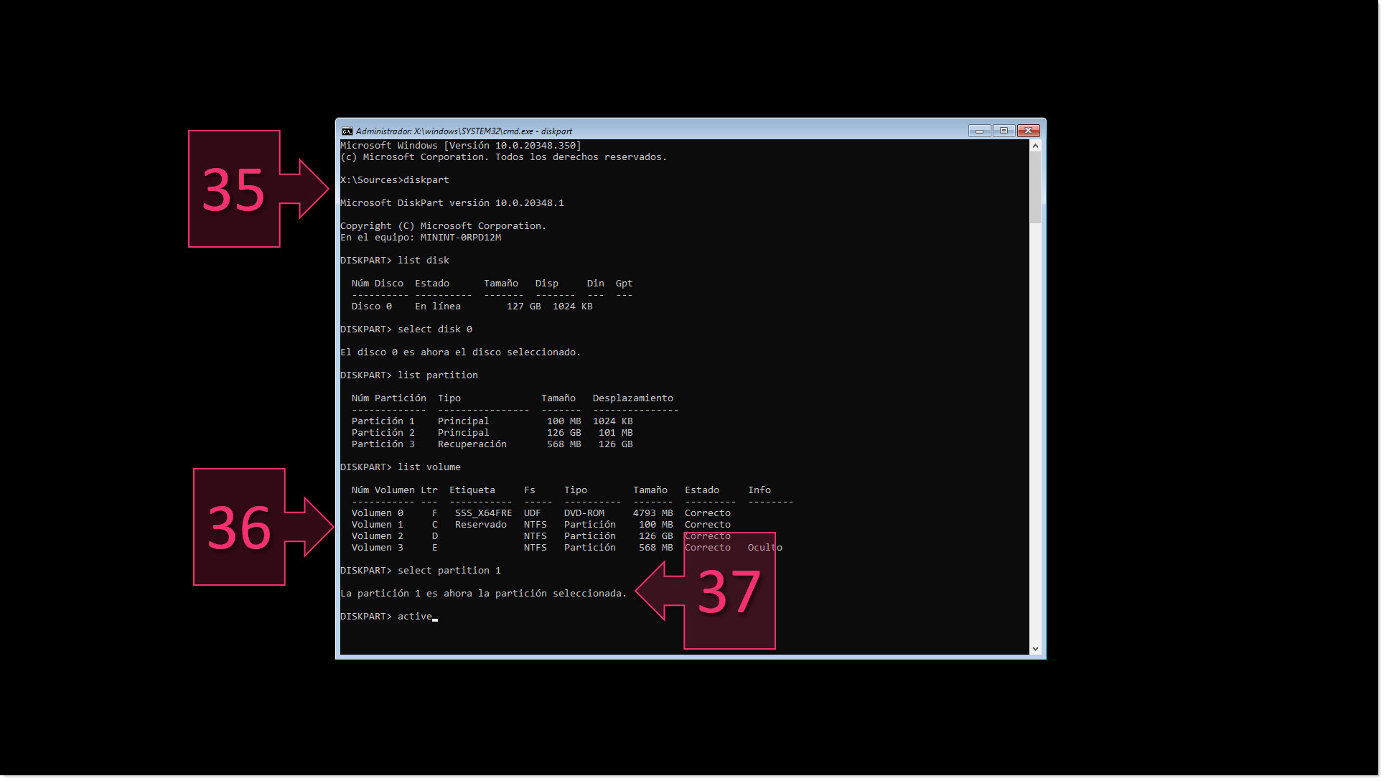Click the list disk command text
1384x781 pixels.
coord(424,260)
